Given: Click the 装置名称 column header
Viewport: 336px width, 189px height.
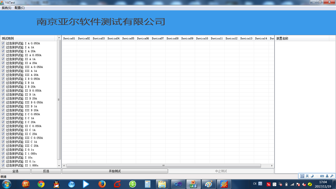Looking at the screenshot, I should (282, 38).
